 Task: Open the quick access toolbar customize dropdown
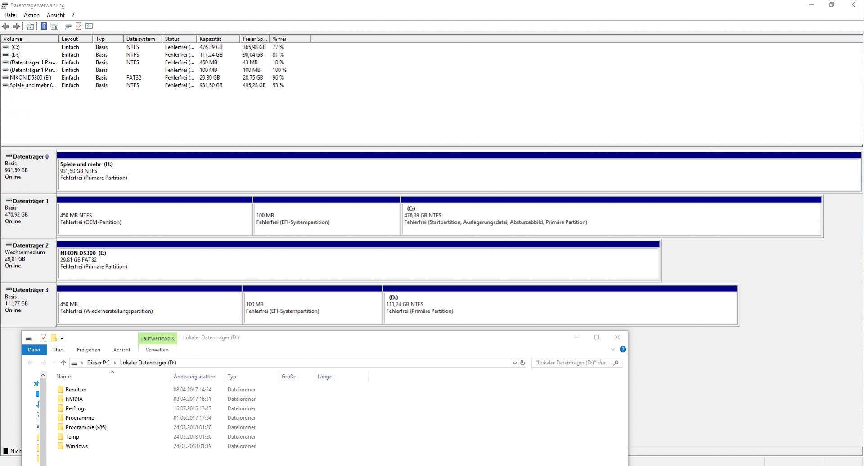pos(62,338)
